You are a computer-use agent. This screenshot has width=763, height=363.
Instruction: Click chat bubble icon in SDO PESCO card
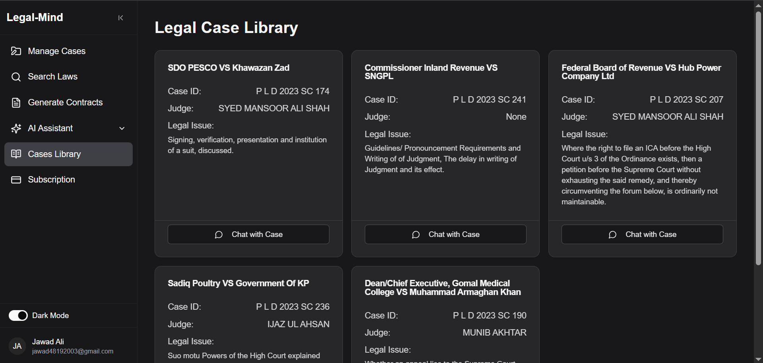click(219, 235)
